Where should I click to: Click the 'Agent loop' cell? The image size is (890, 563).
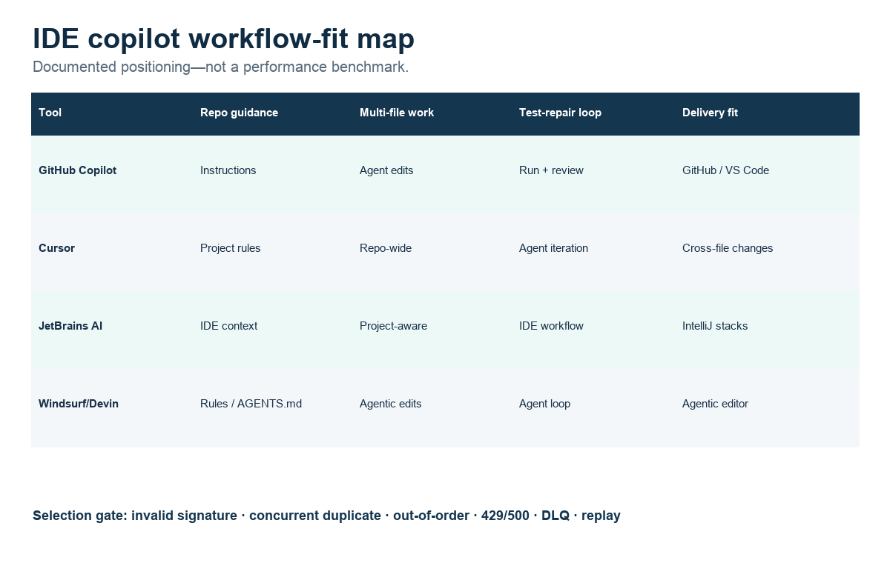[x=544, y=404]
